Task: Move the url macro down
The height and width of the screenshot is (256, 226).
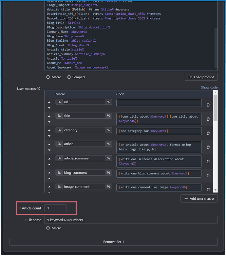Action: tap(49, 108)
